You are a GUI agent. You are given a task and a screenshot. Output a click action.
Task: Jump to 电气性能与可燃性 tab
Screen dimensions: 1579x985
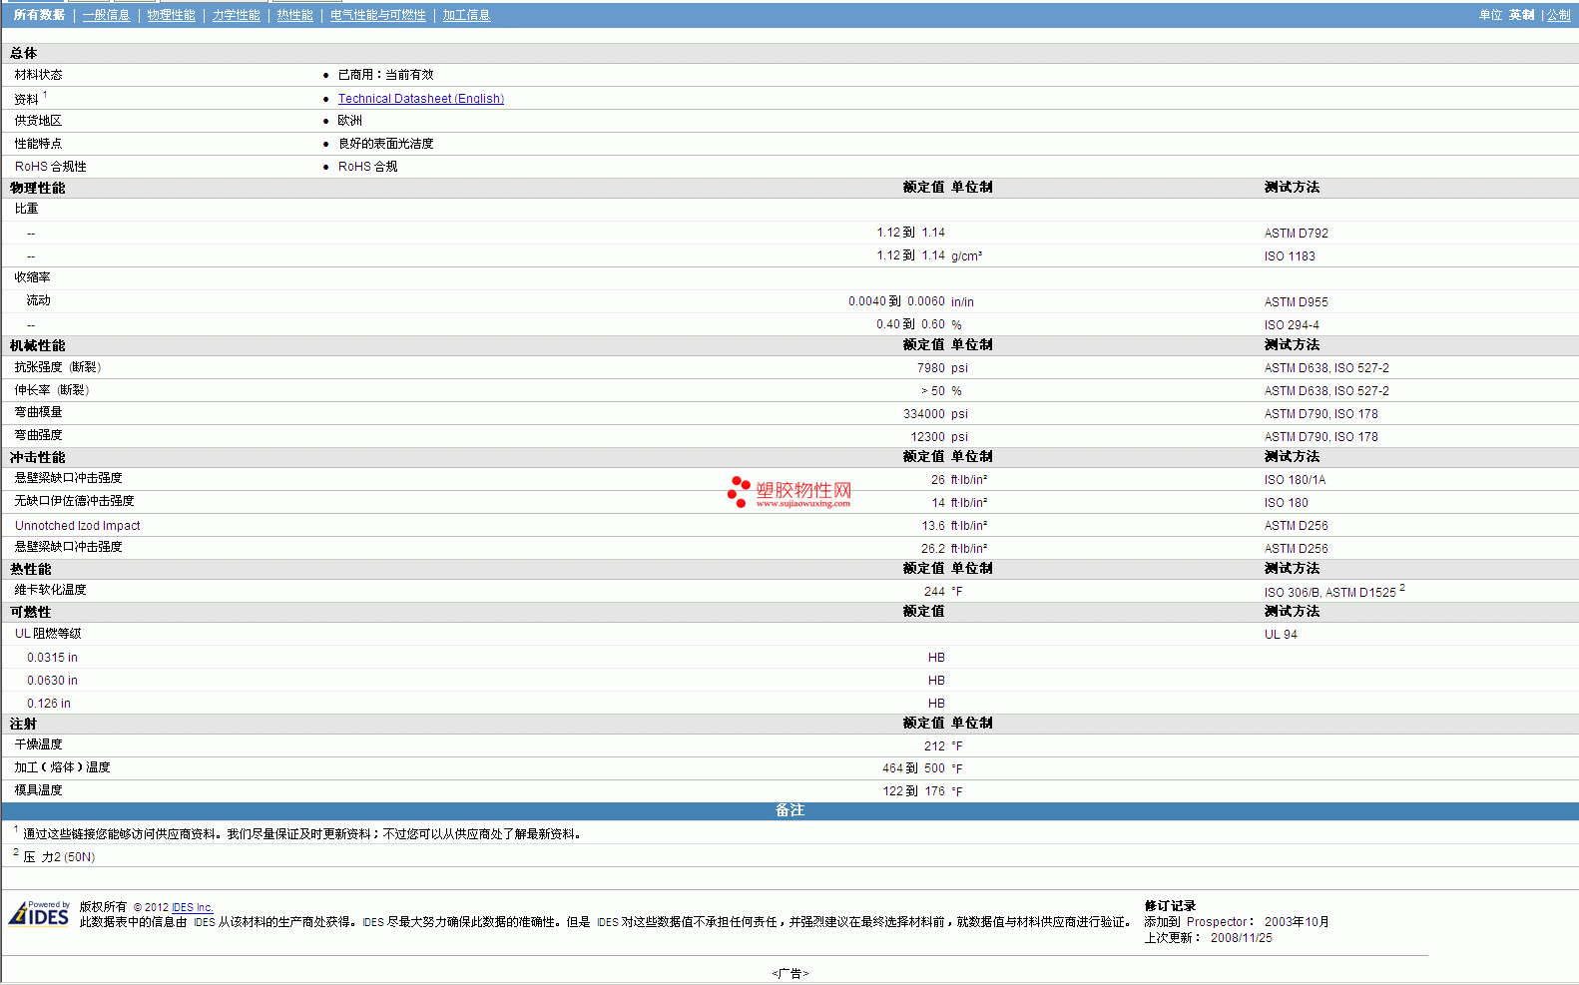(x=377, y=15)
